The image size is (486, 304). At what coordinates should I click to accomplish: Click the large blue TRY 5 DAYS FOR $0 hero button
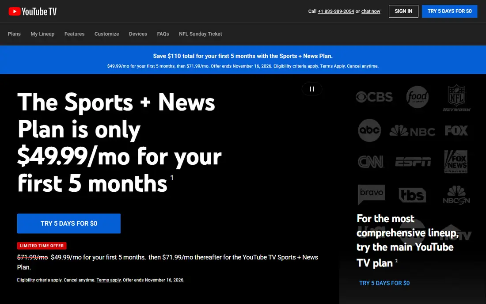69,224
